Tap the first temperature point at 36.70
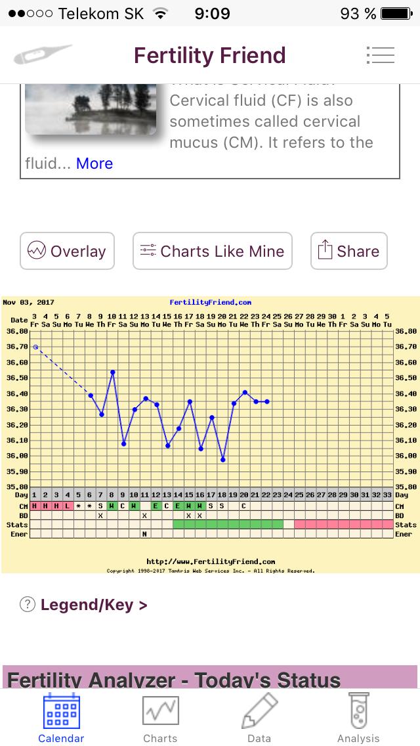Image resolution: width=420 pixels, height=746 pixels. coord(35,347)
